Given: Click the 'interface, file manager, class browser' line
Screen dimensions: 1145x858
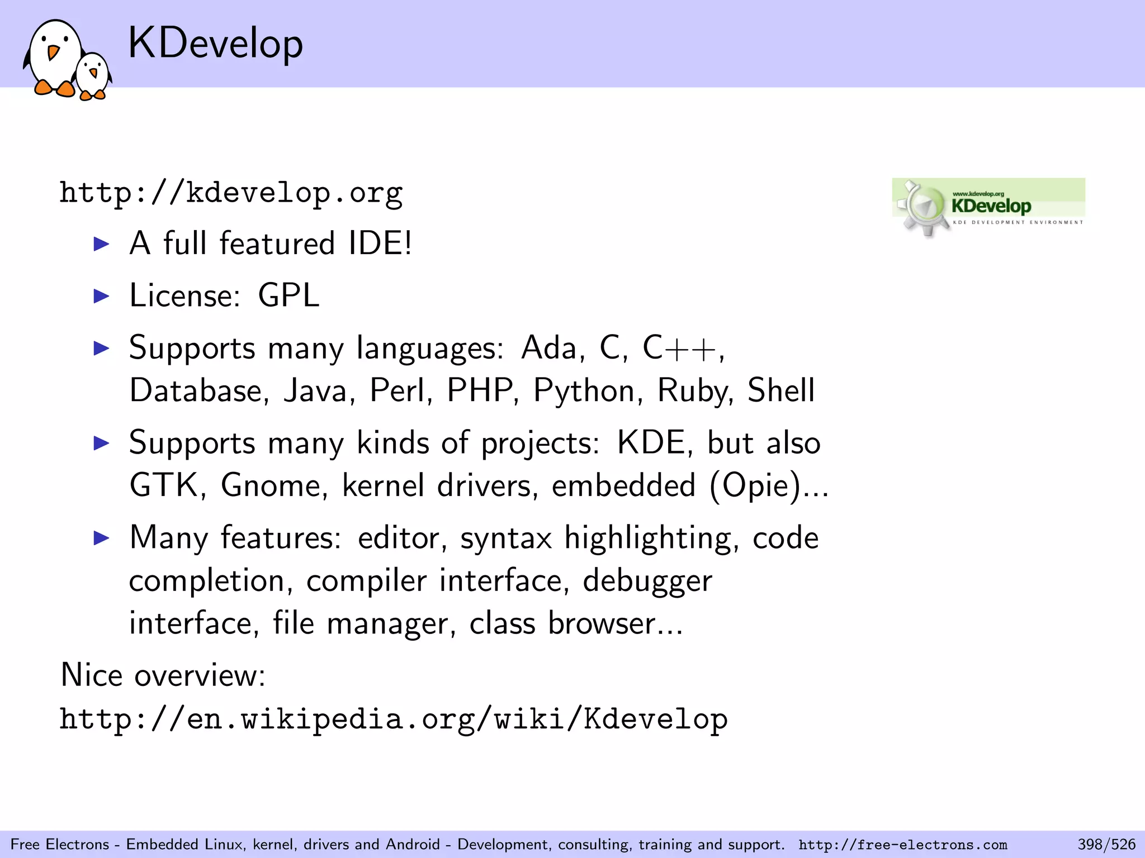Looking at the screenshot, I should coord(406,623).
